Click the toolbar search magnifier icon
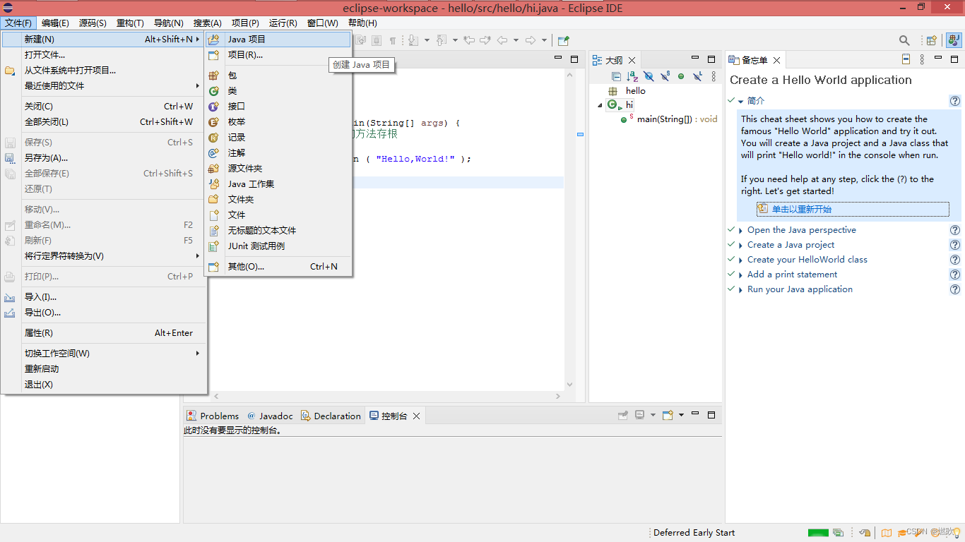Image resolution: width=965 pixels, height=542 pixels. 904,41
